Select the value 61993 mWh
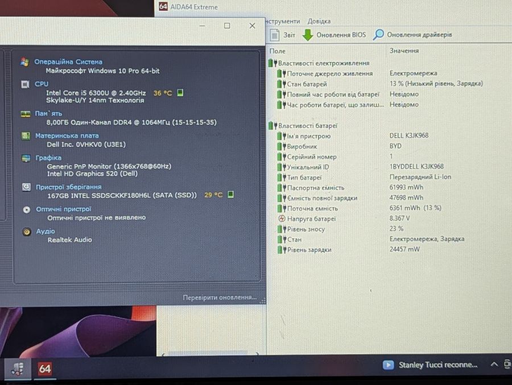Viewport: 512px width, 385px height. tap(406, 188)
